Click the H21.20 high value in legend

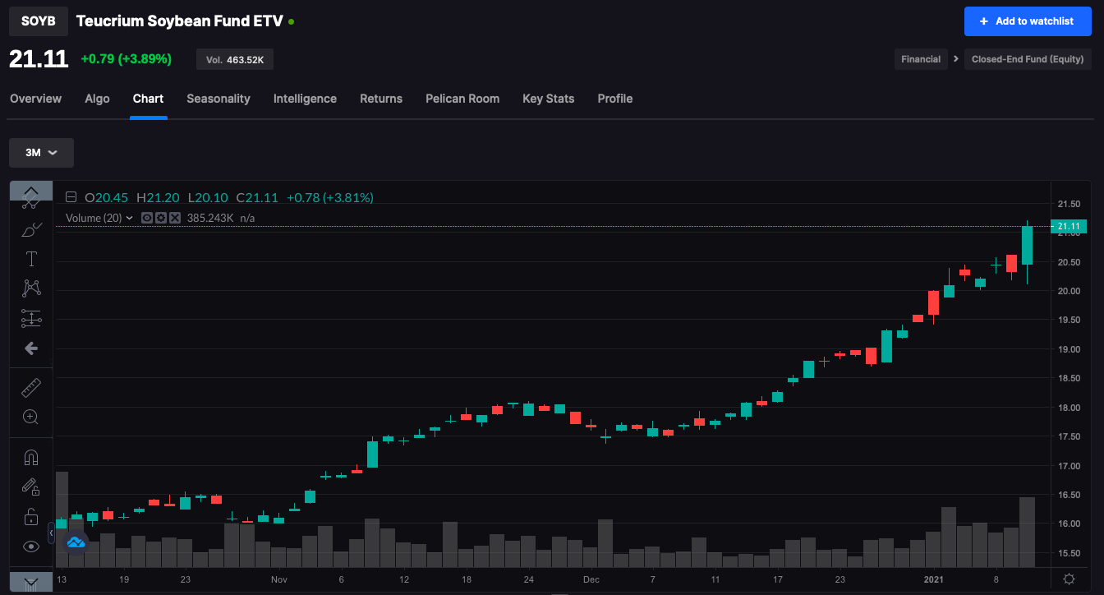coord(159,197)
